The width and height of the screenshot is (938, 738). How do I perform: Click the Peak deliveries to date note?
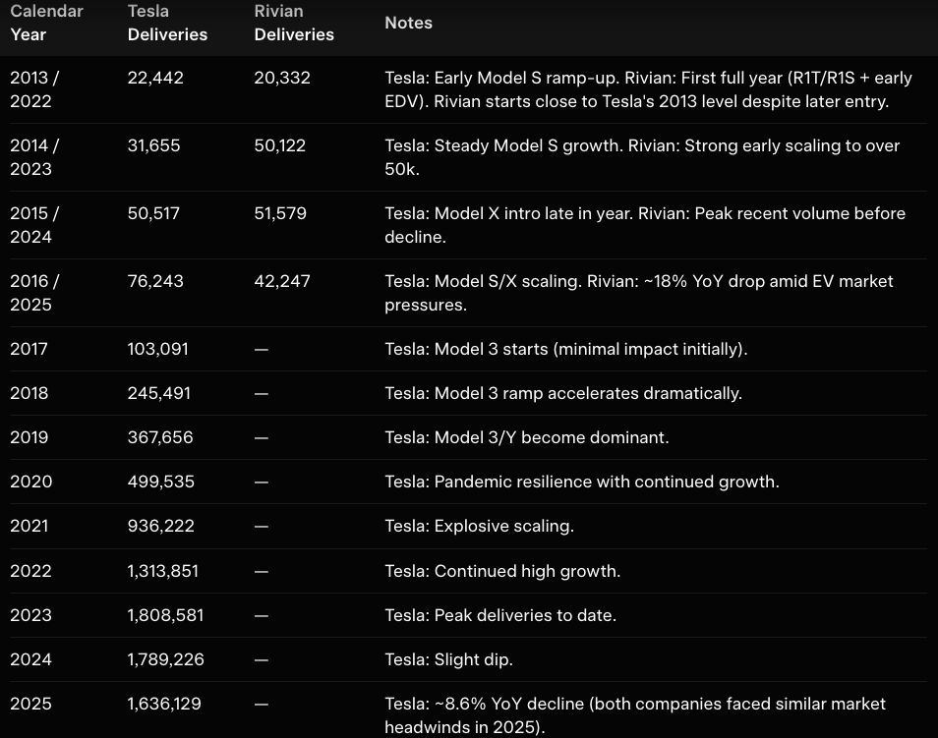pyautogui.click(x=500, y=615)
